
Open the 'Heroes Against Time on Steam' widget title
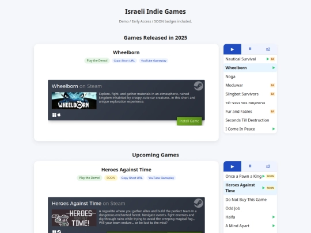[88, 204]
